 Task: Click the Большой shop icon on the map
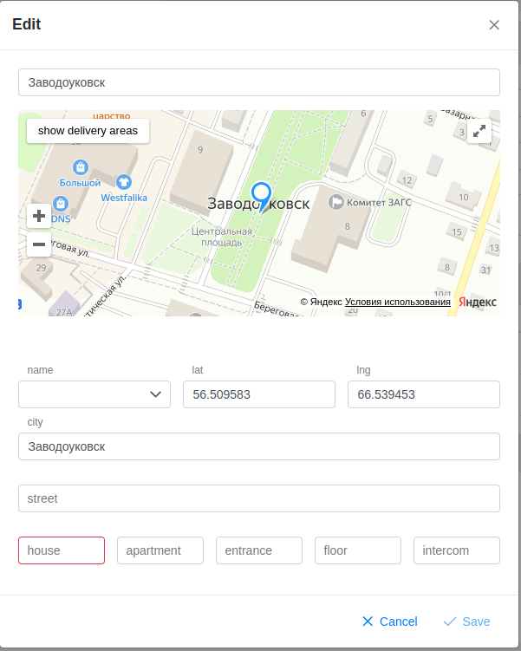tap(80, 167)
